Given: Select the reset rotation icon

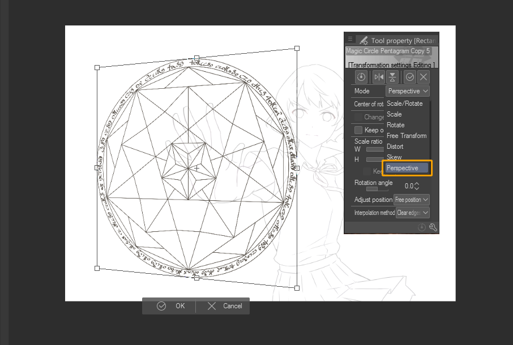Looking at the screenshot, I should coord(361,77).
